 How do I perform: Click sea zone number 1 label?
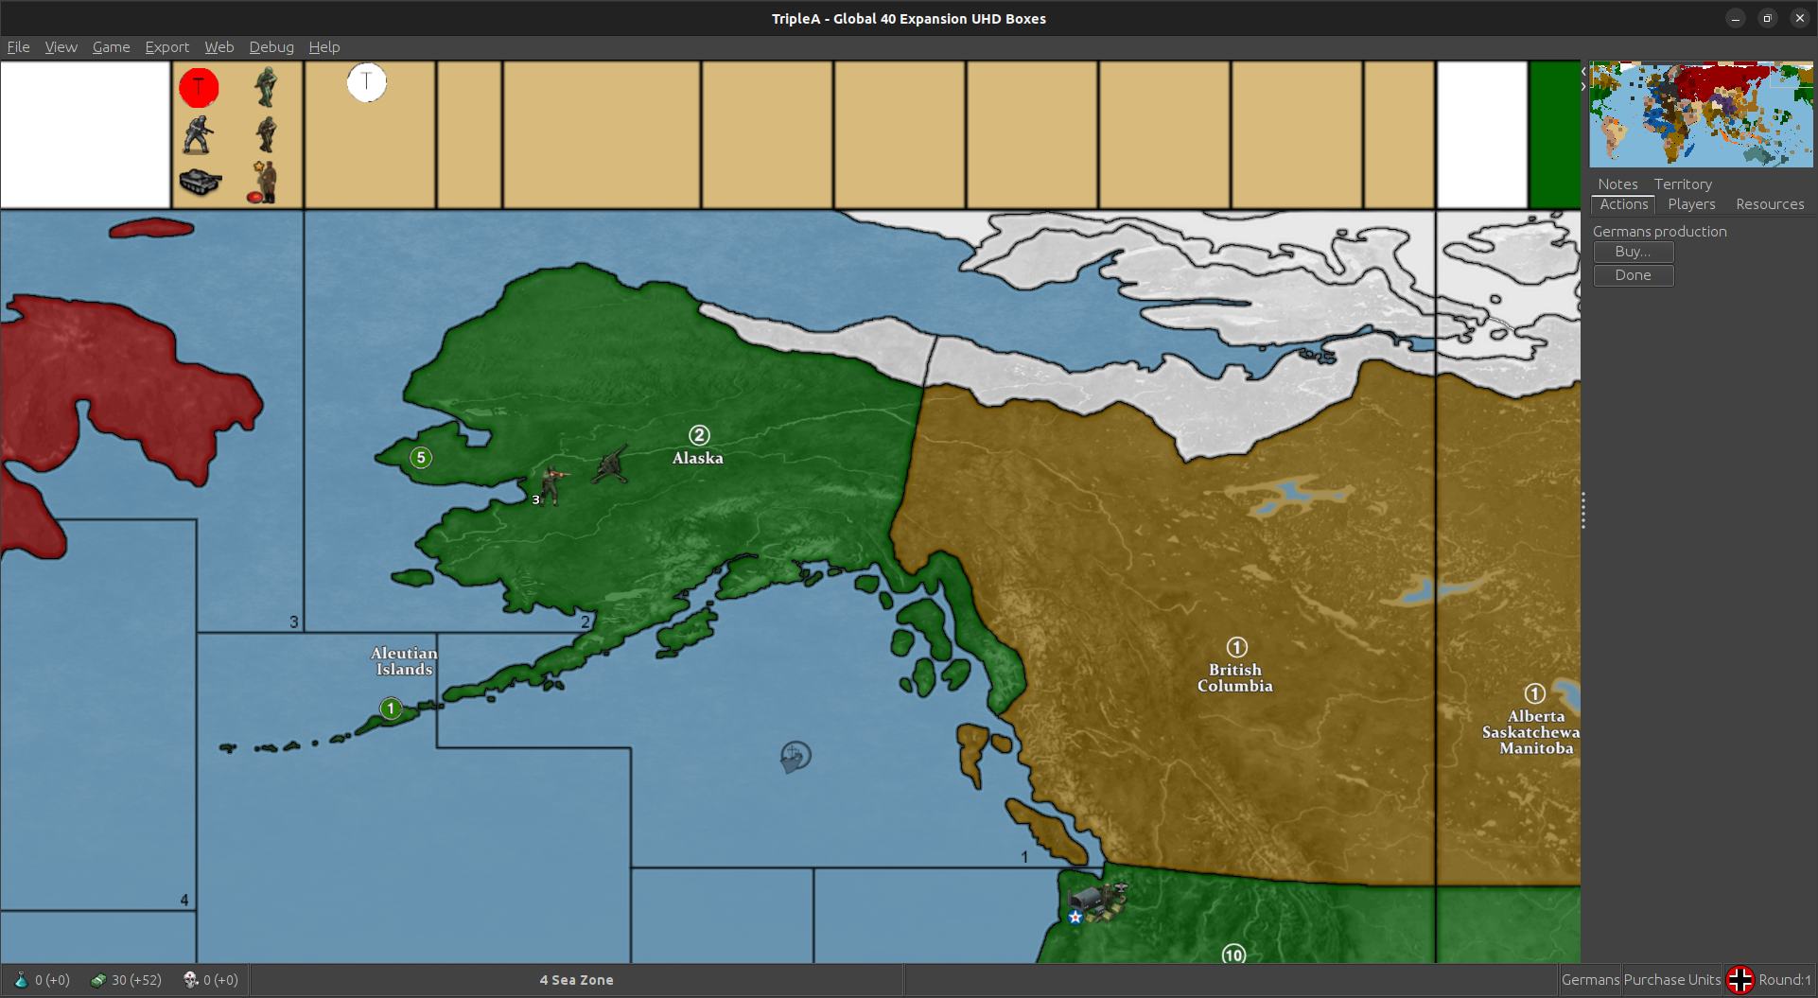click(x=1024, y=857)
